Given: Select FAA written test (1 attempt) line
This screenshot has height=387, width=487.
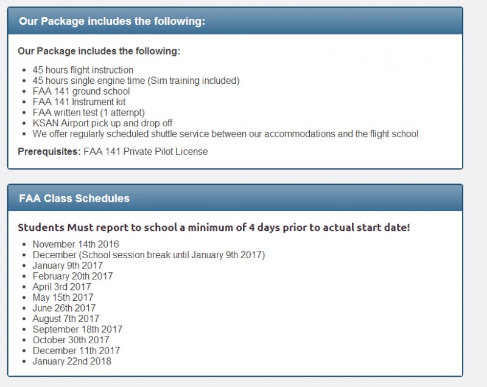Looking at the screenshot, I should [x=89, y=112].
